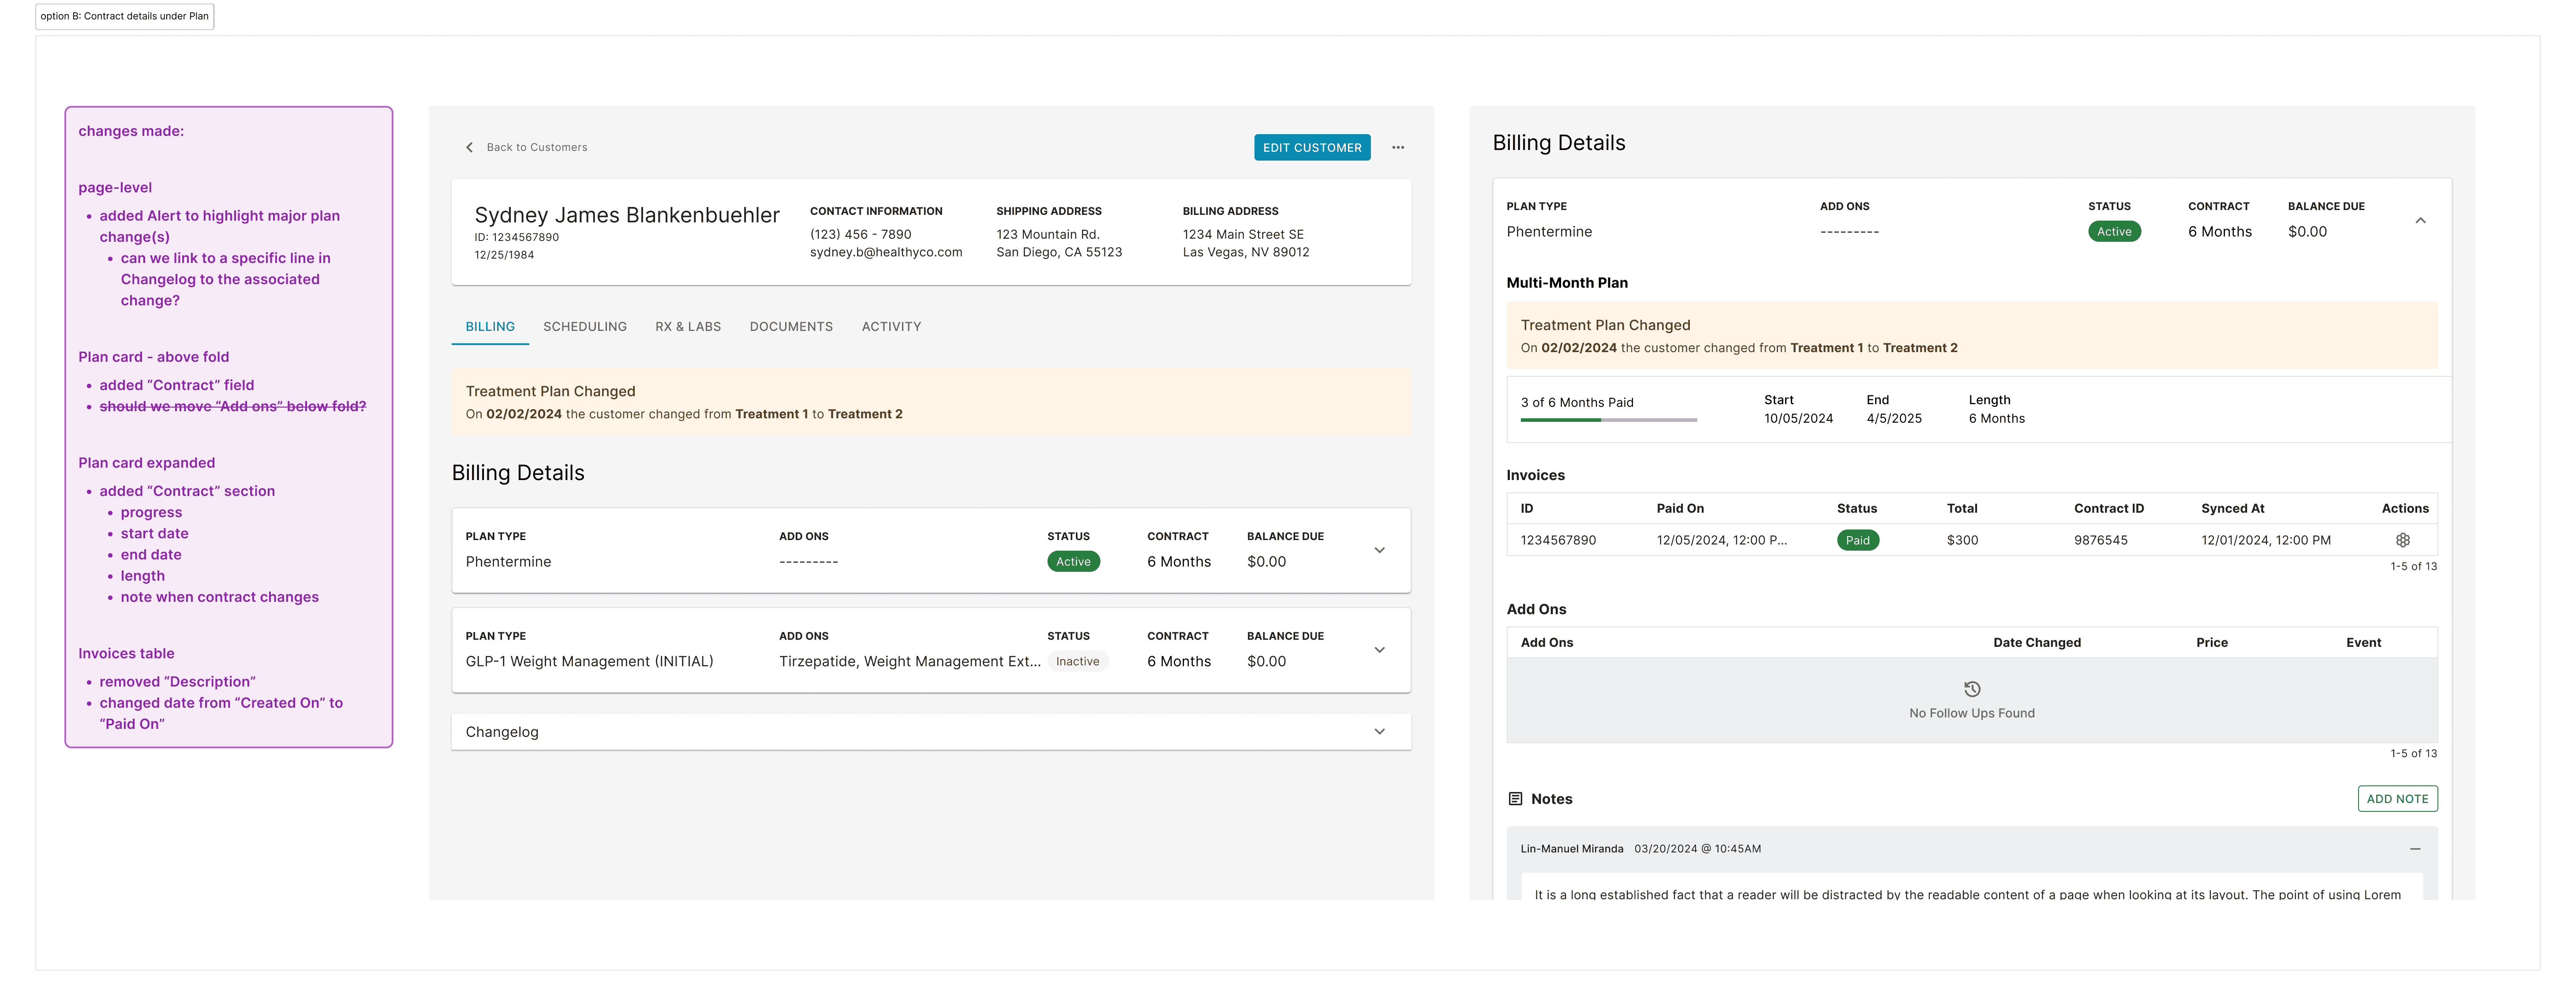Click the Event column header

2363,643
